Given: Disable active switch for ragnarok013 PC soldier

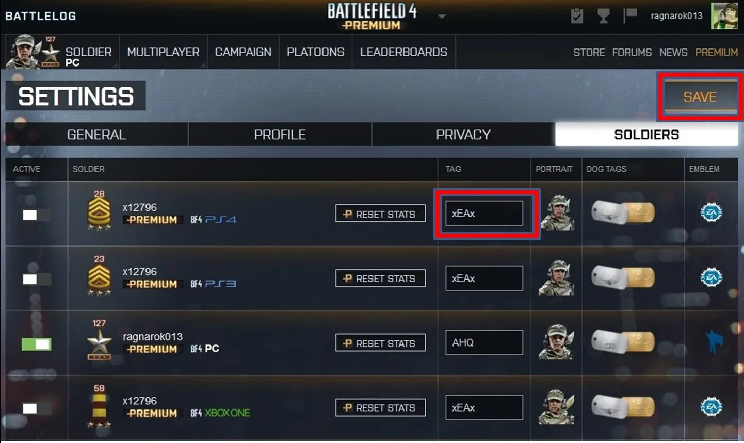Looking at the screenshot, I should 36,344.
